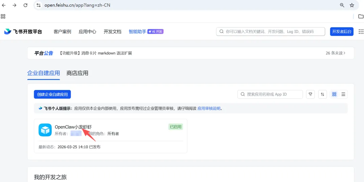Open the bookmarks folder icon
The image size is (364, 182).
[361, 16]
